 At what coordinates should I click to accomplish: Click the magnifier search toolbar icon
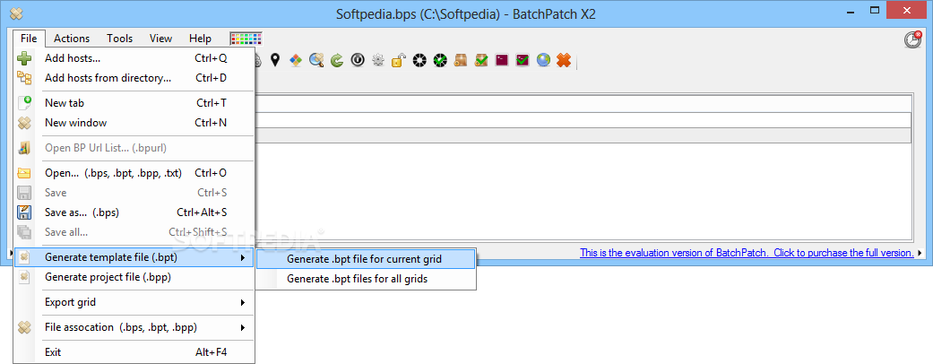pyautogui.click(x=316, y=60)
